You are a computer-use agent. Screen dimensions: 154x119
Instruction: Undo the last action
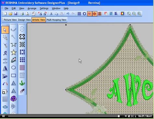pyautogui.click(x=68, y=14)
